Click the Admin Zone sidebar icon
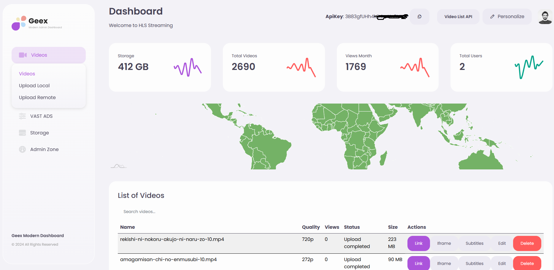The width and height of the screenshot is (554, 270). click(23, 150)
